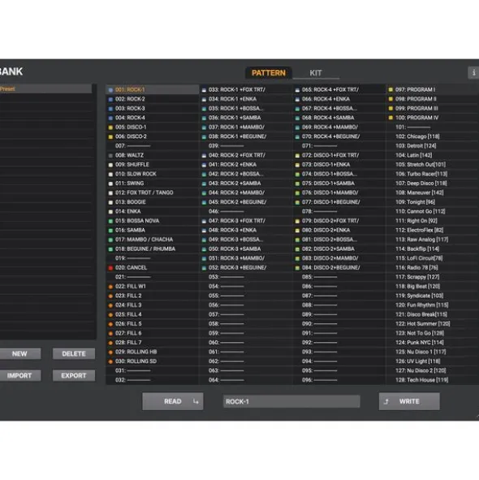Image resolution: width=479 pixels, height=480 pixels.
Task: Click marker next to 033: ROCK-1 +FOX TRT/
Action: pyautogui.click(x=204, y=90)
